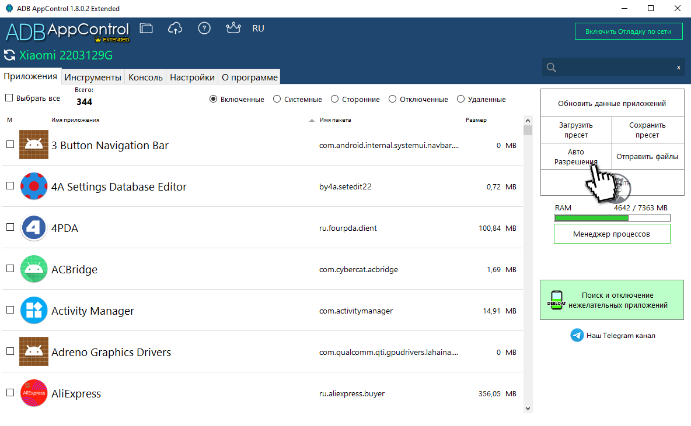Image resolution: width=691 pixels, height=426 pixels.
Task: Click inside the app search input field
Action: pos(613,68)
